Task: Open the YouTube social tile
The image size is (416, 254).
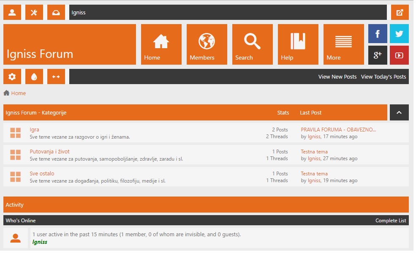Action: pyautogui.click(x=399, y=55)
